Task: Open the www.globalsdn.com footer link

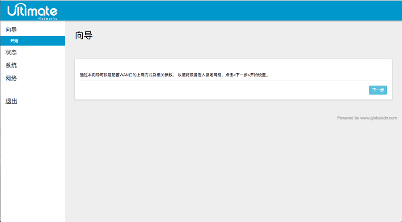Action: 378,118
